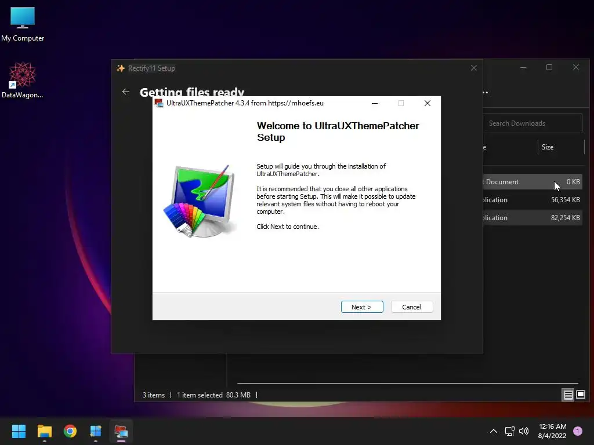Launch Google Chrome from the taskbar
This screenshot has width=594, height=445.
(70, 431)
